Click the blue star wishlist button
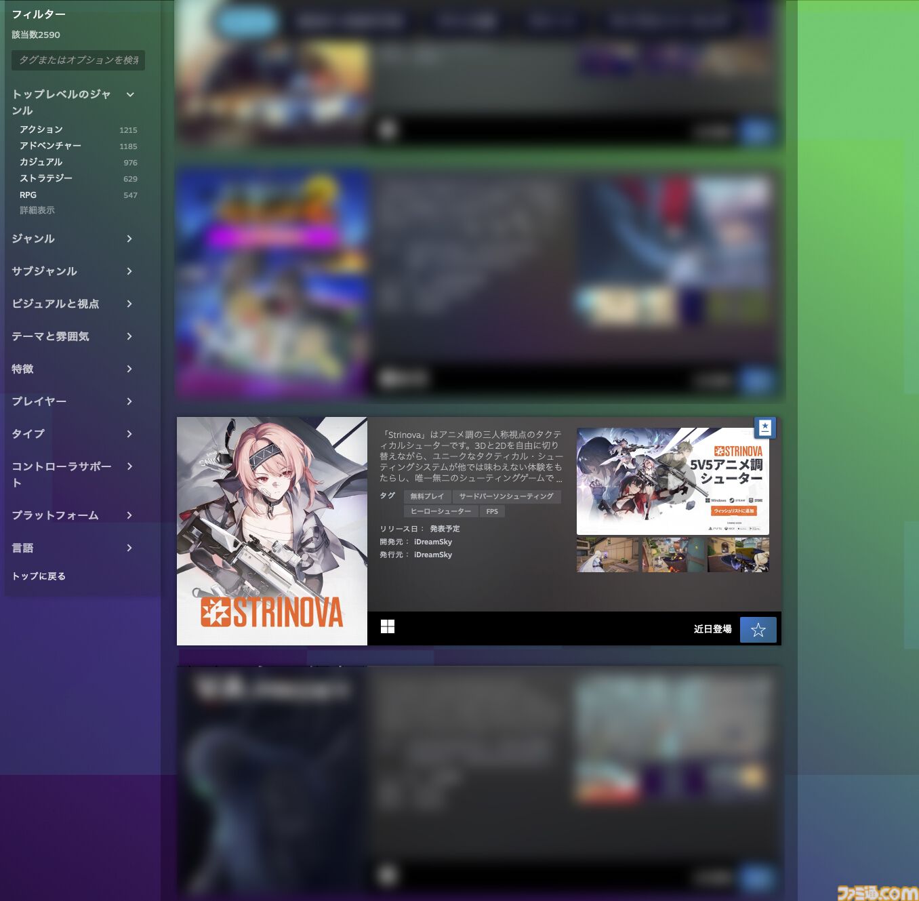 coord(758,630)
